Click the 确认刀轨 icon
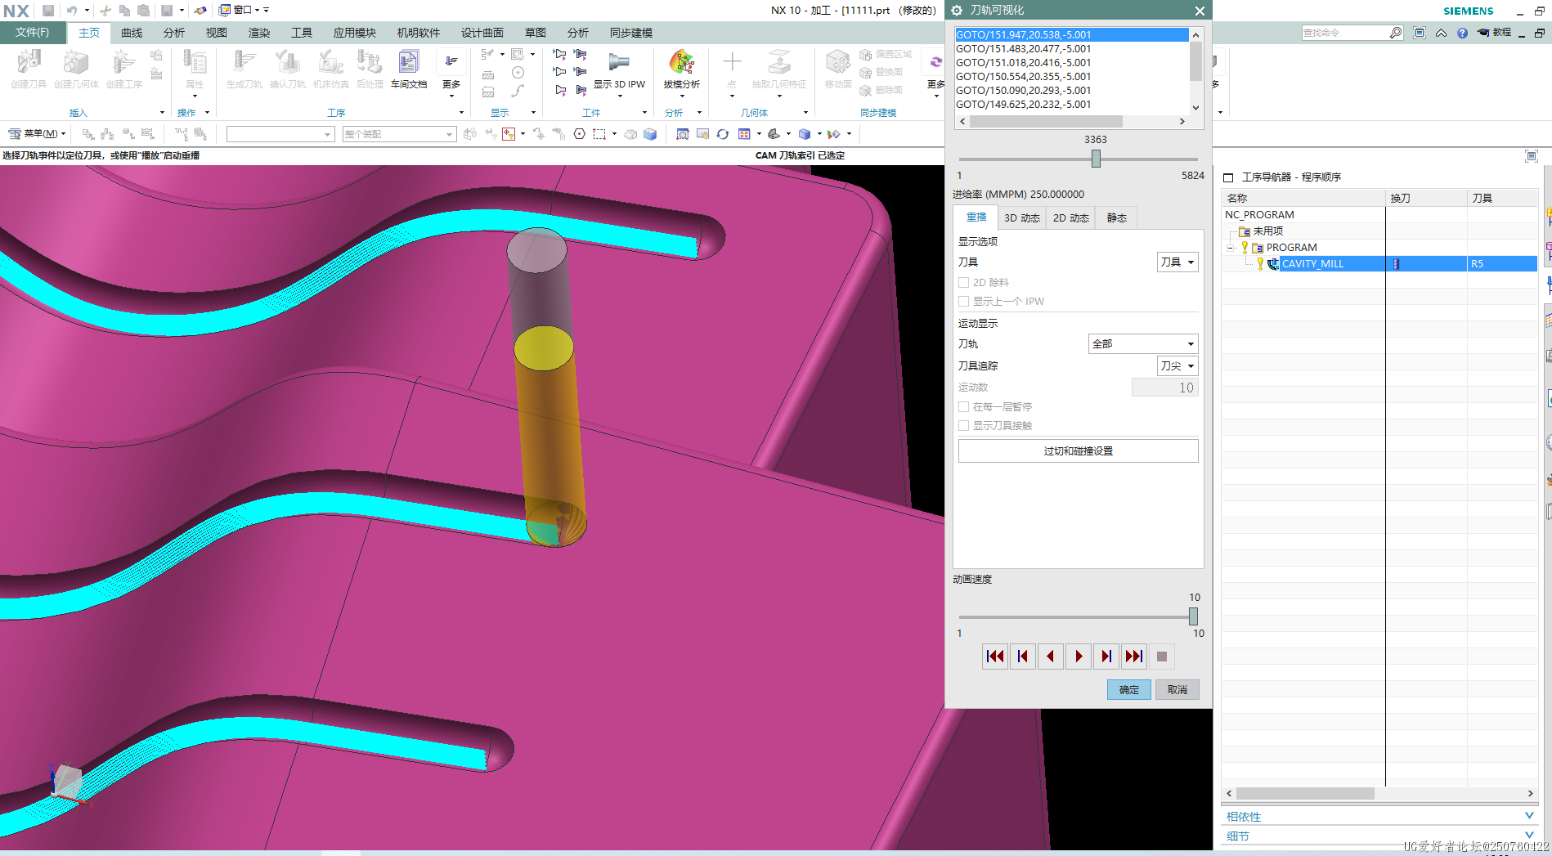This screenshot has width=1552, height=856. pos(287,69)
